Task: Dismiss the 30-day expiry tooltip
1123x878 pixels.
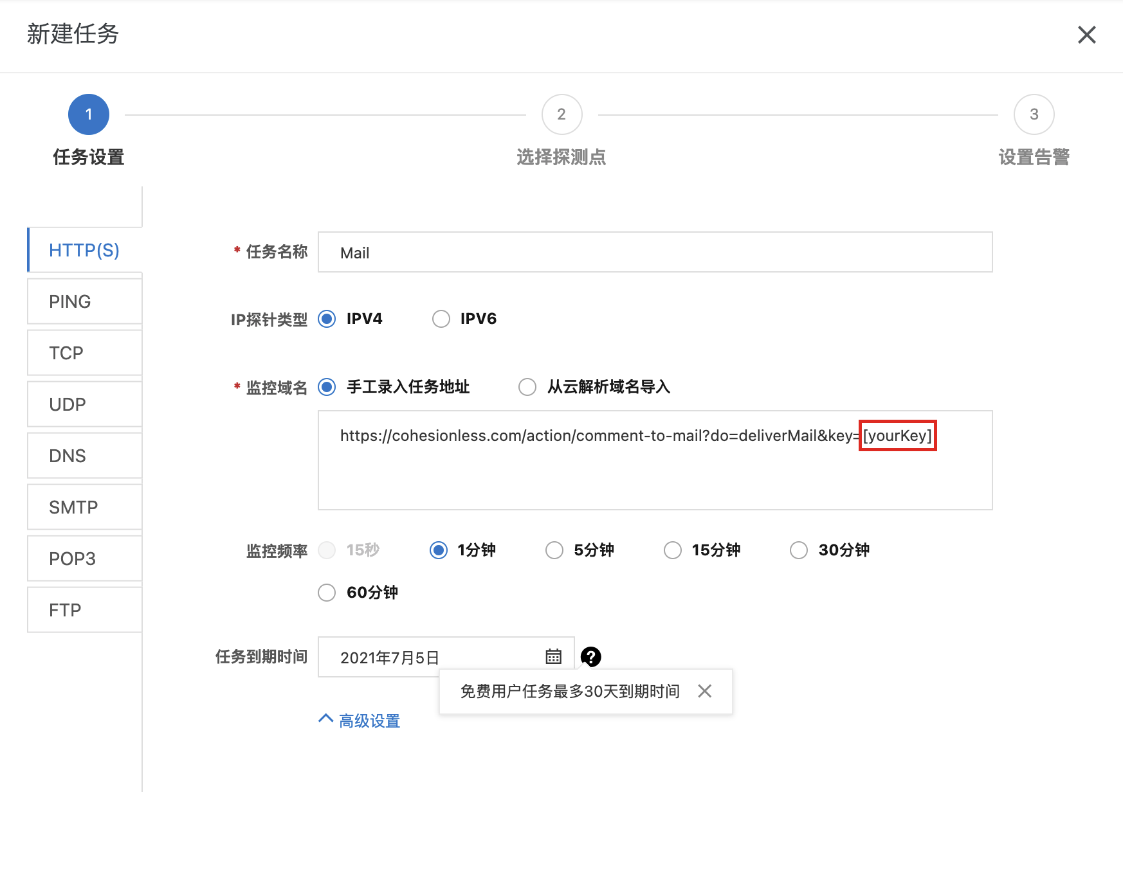Action: pyautogui.click(x=704, y=691)
